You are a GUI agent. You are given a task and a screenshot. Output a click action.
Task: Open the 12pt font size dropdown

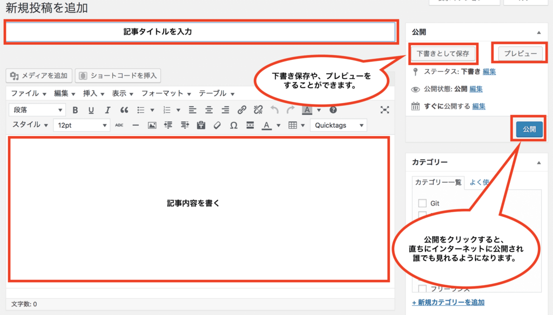pos(81,125)
